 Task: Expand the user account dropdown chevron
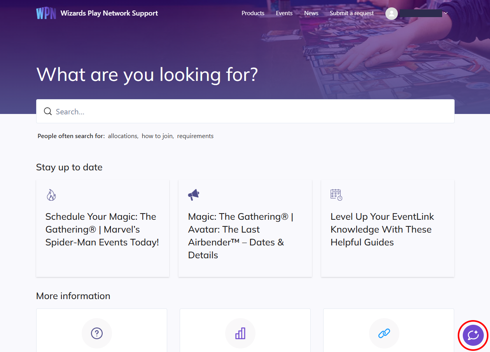[446, 13]
